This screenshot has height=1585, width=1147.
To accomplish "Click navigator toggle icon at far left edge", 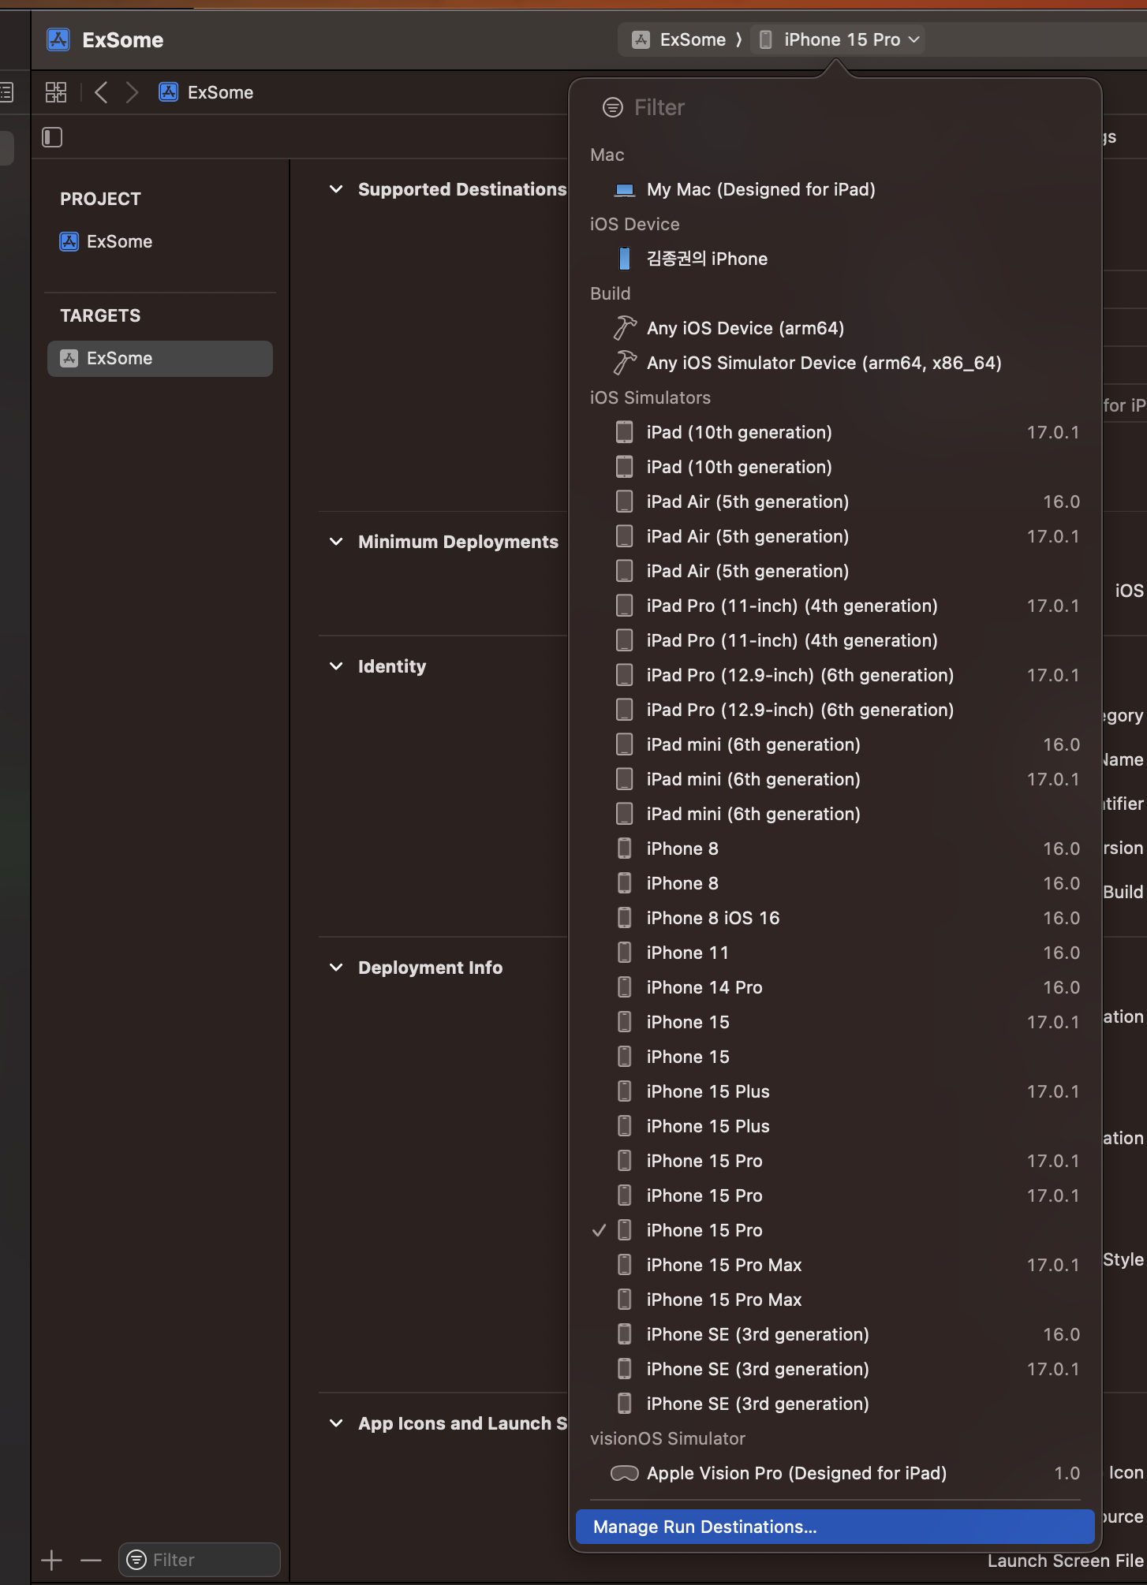I will tap(6, 92).
